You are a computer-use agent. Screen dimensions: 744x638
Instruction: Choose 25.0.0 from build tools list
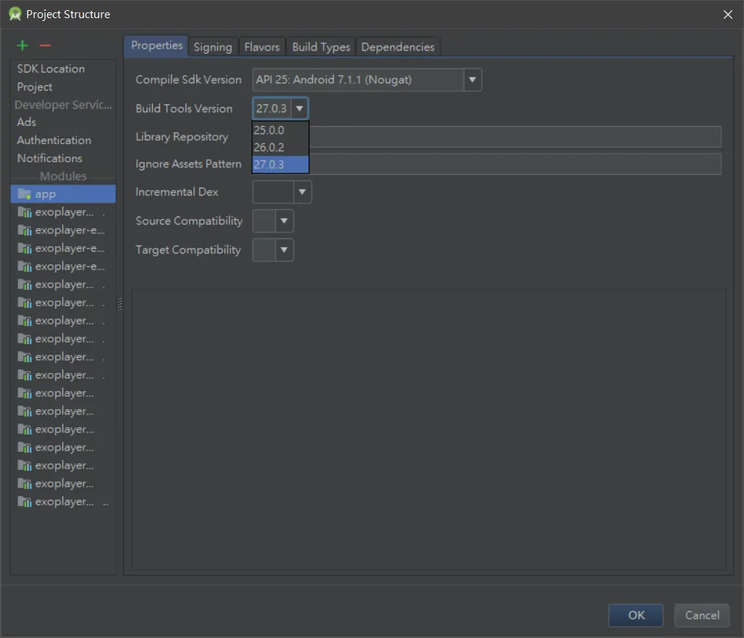click(x=280, y=130)
